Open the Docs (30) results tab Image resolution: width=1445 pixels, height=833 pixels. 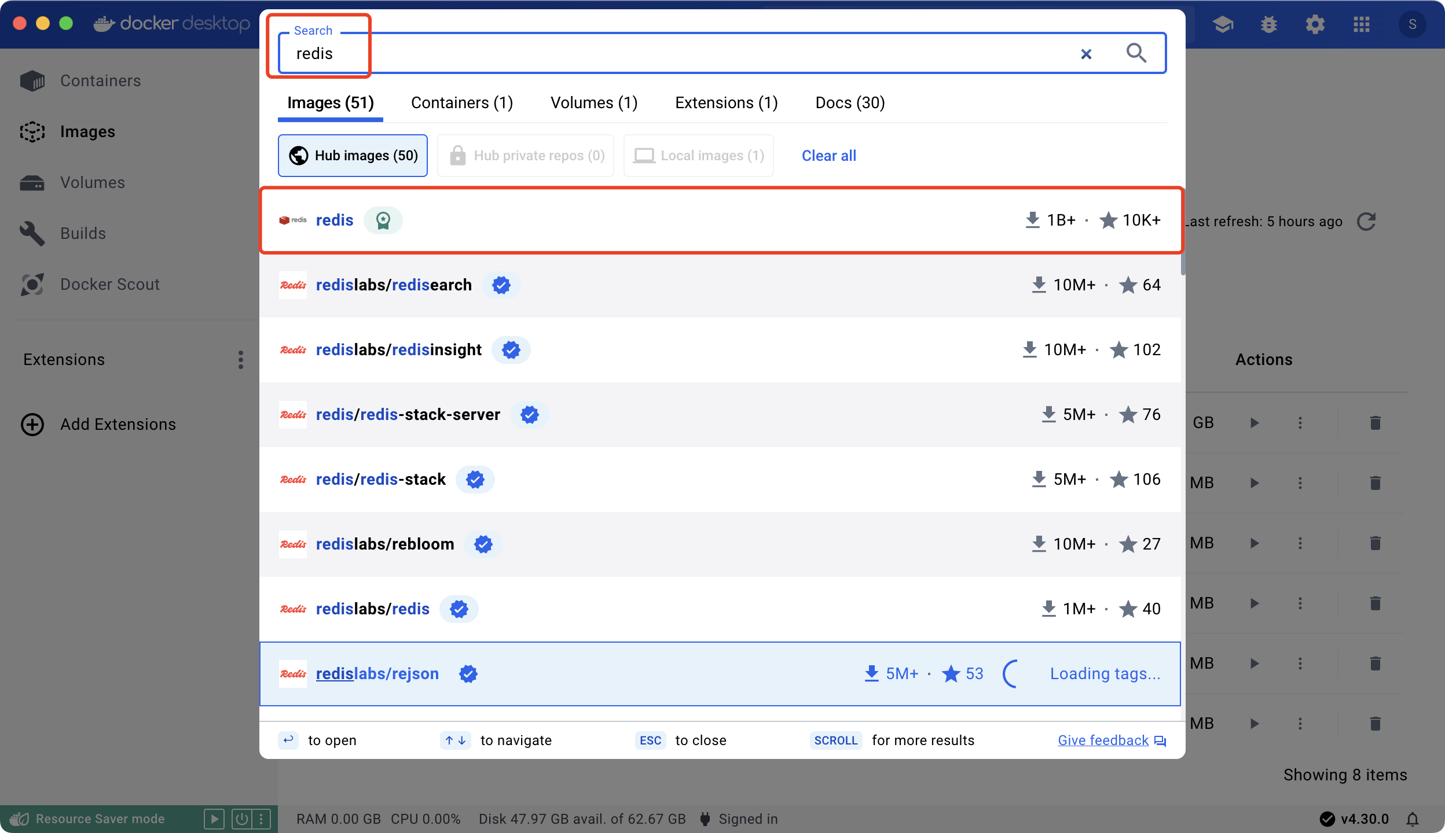coord(850,103)
